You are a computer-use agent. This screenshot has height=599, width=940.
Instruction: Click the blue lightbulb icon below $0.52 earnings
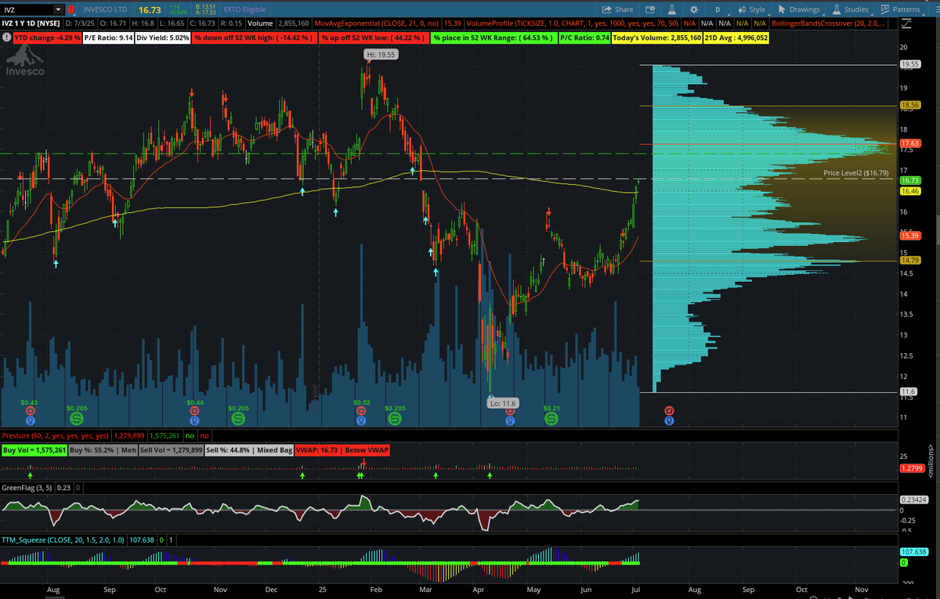[360, 420]
